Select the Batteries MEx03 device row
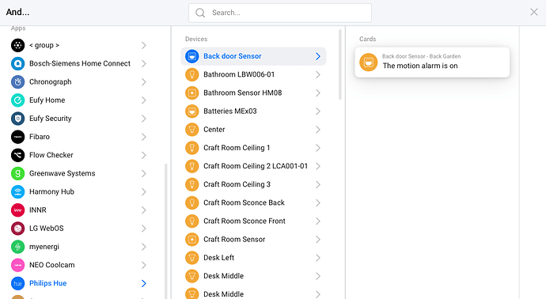Viewport: 546px width, 299px height. (253, 111)
